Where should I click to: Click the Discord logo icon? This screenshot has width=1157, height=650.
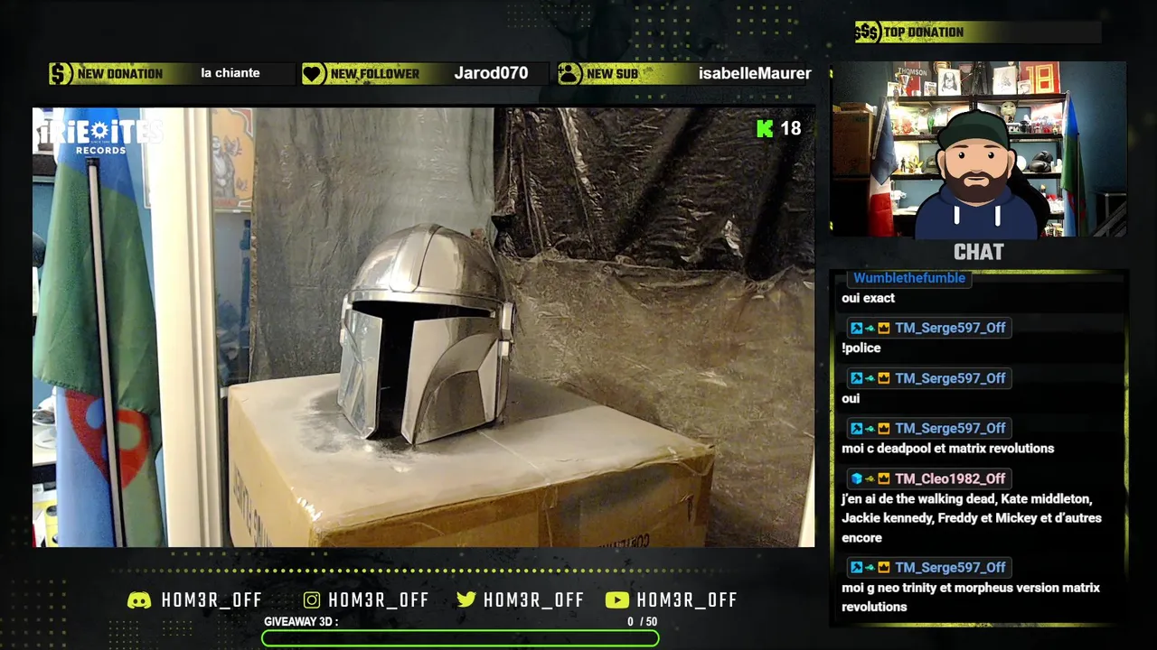(x=139, y=600)
